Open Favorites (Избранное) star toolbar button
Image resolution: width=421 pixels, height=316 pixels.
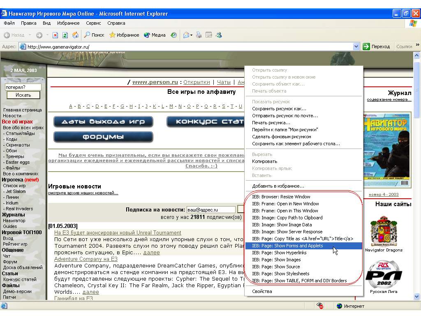click(x=124, y=35)
